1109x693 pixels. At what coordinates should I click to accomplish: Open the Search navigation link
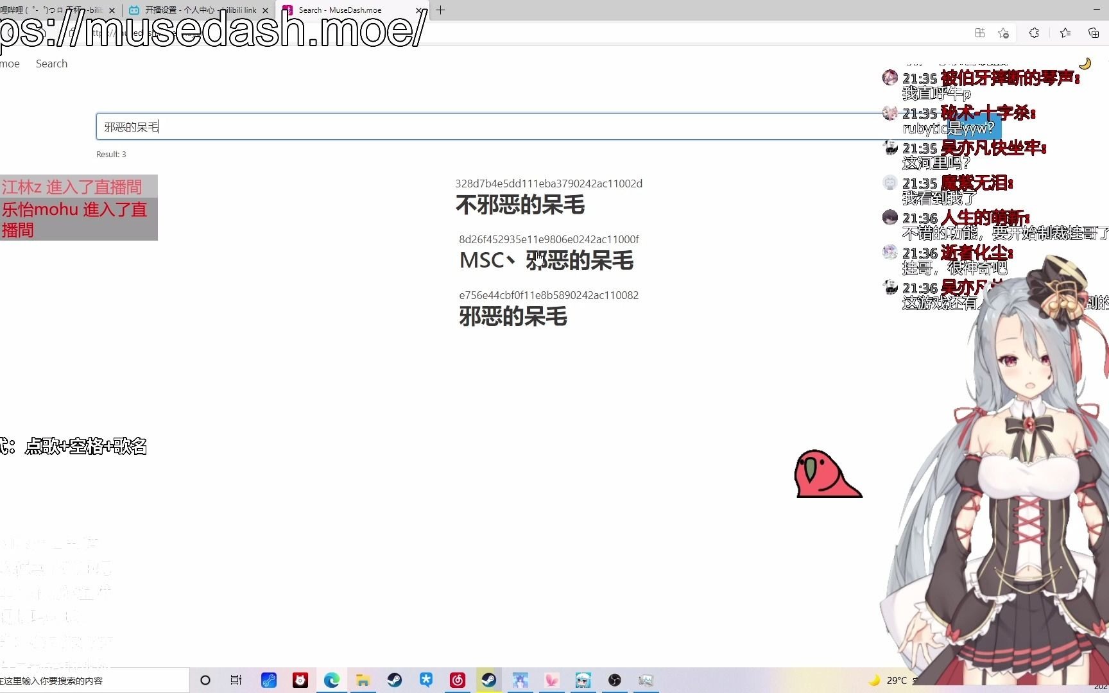pos(51,64)
